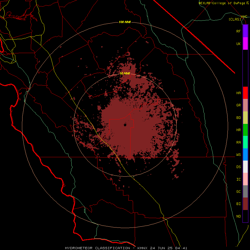Click the ND black legend swatch

[245, 216]
